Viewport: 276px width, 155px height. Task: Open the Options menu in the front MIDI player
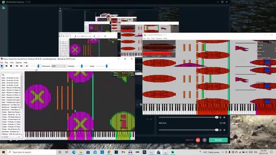[19, 62]
